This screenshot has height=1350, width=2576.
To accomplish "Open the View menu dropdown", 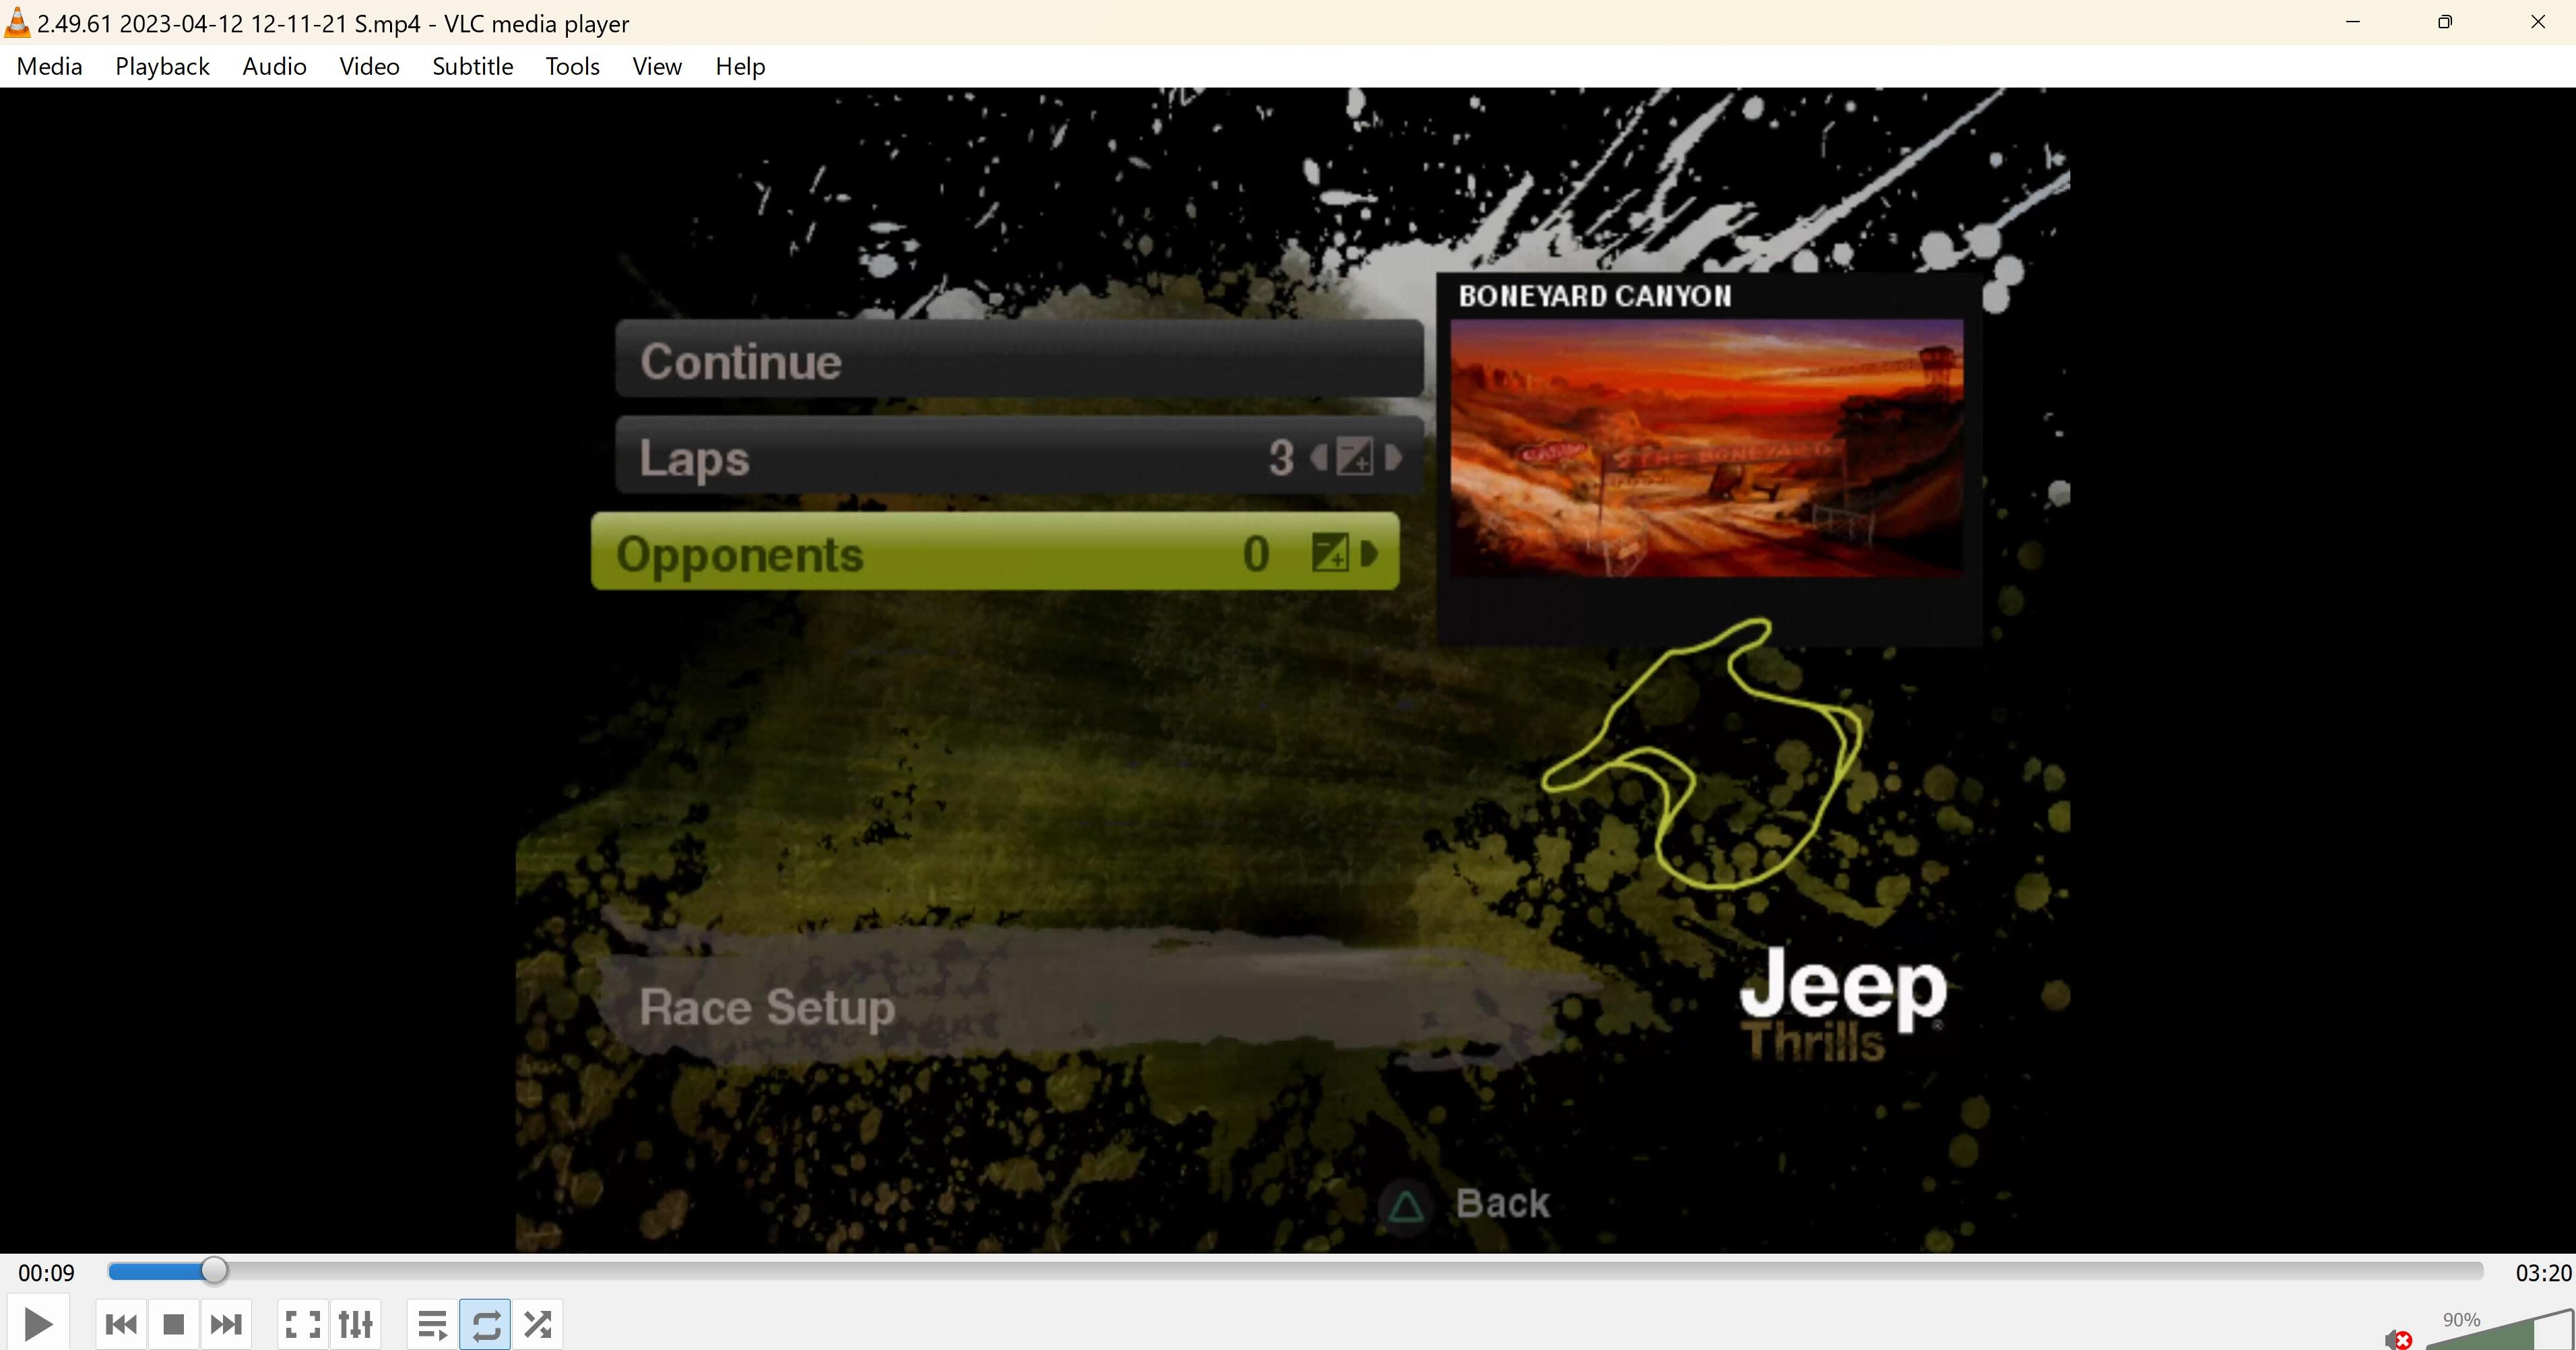I will pos(656,66).
